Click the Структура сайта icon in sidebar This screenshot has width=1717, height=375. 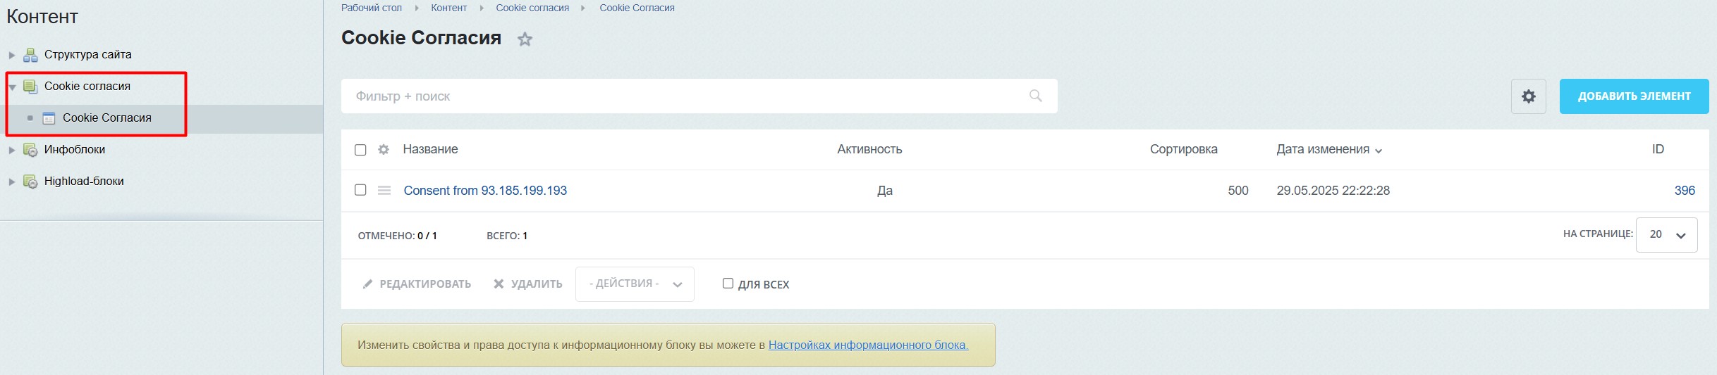[30, 55]
